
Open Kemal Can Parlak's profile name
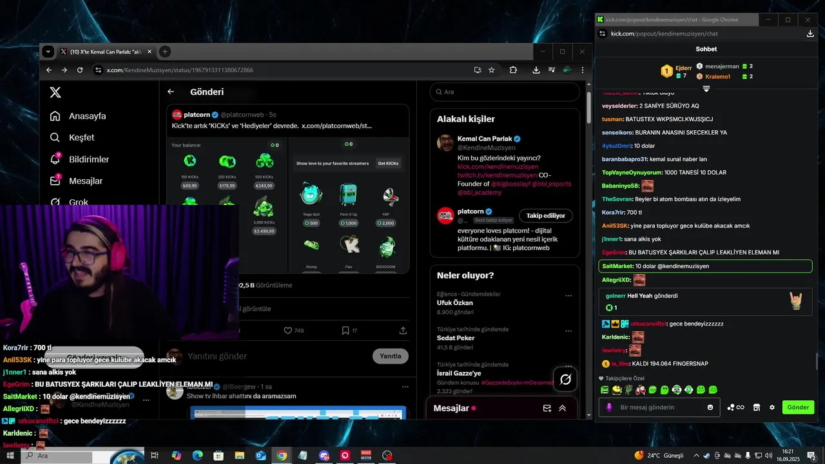point(485,139)
